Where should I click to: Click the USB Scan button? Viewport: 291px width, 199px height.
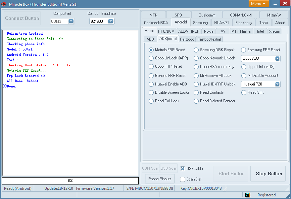point(169,168)
